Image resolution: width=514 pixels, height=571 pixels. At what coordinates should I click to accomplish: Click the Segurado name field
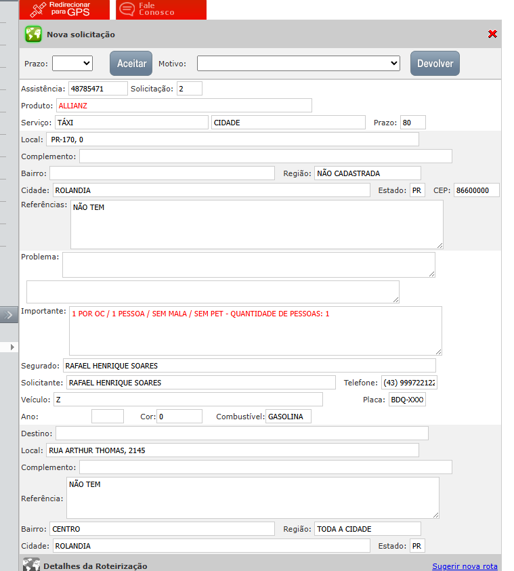pos(249,366)
